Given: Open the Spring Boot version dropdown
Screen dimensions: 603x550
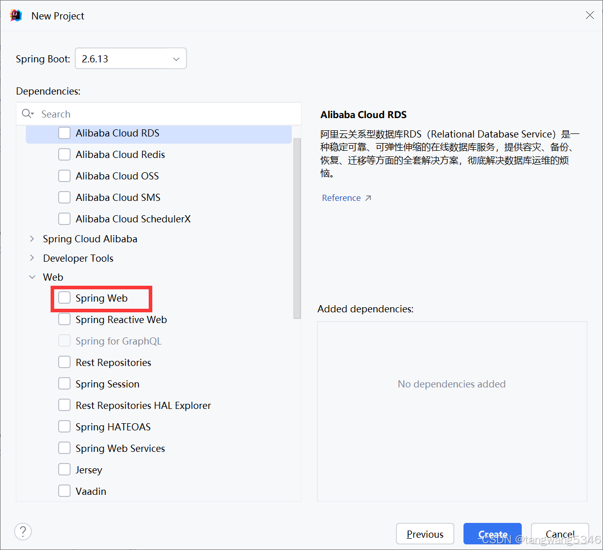Looking at the screenshot, I should (x=131, y=58).
